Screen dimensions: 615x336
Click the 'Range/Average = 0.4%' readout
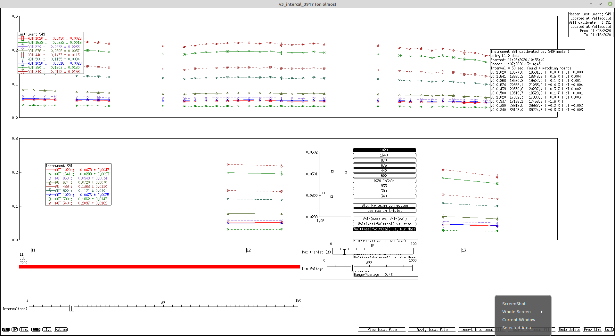point(373,275)
